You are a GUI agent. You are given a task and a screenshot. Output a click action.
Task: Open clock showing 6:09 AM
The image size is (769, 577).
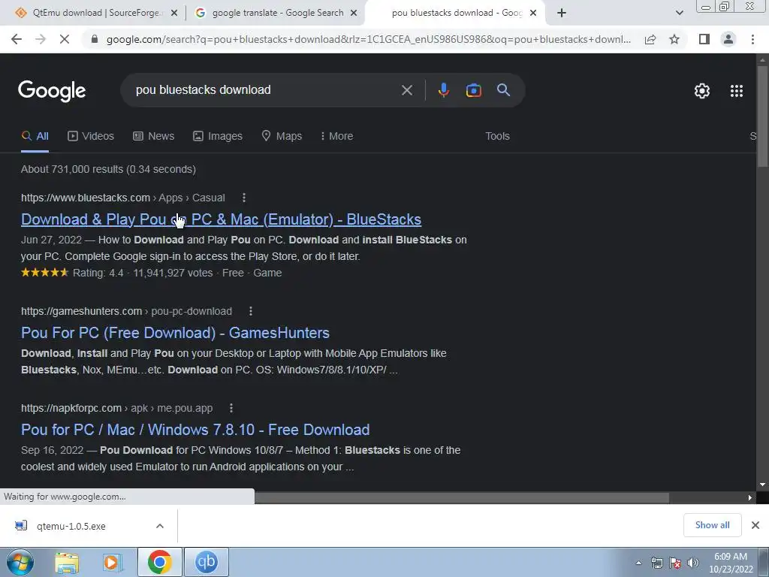[x=731, y=563]
